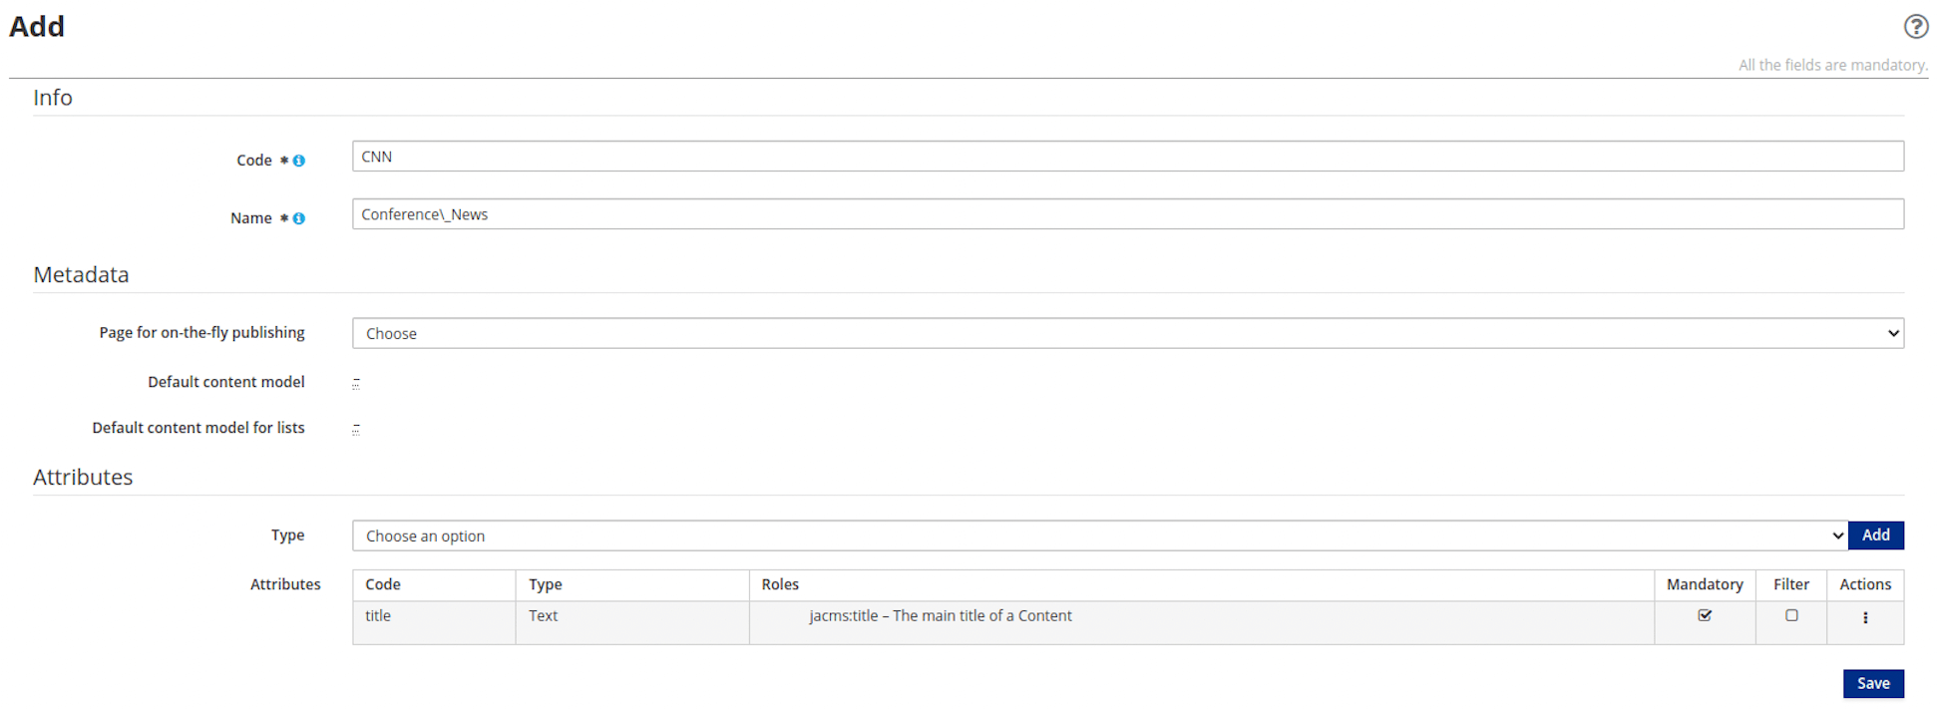
Task: Click the Filter column header
Action: click(x=1791, y=585)
